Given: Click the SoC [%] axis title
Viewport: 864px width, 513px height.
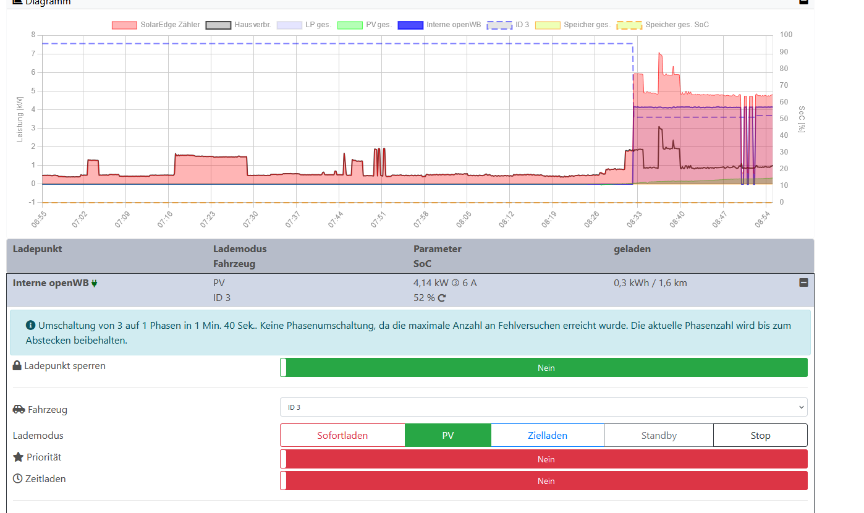Looking at the screenshot, I should [x=802, y=118].
